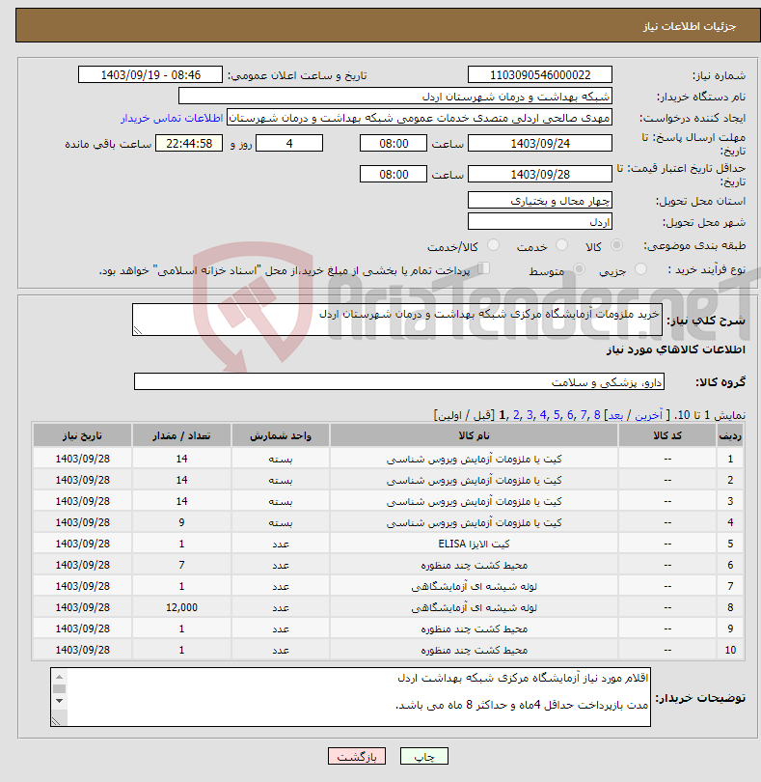Click the نام کالا column header
The height and width of the screenshot is (782, 761).
pos(474,435)
